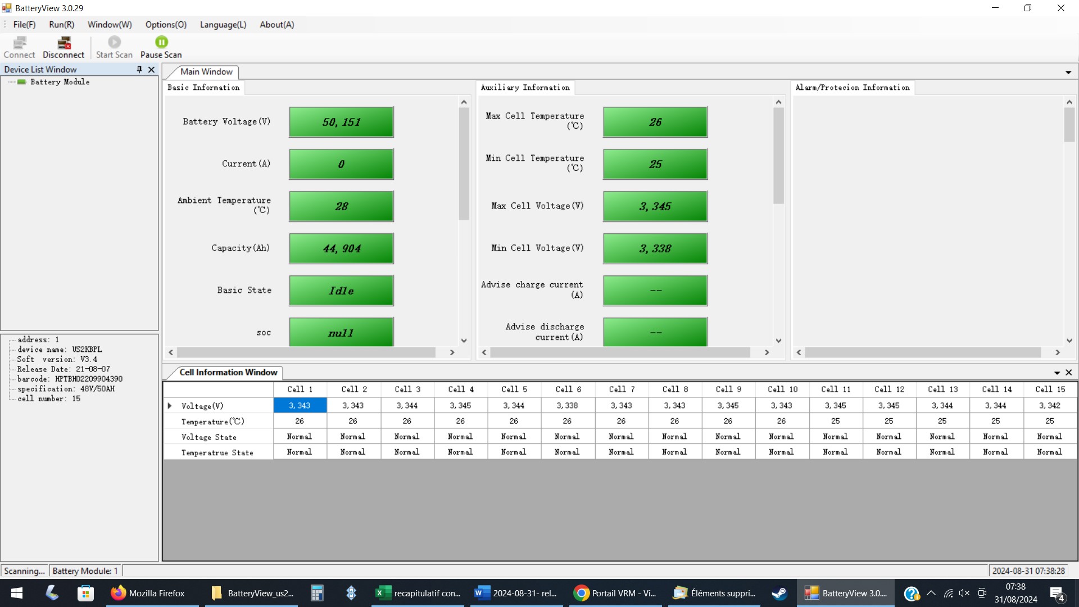Image resolution: width=1079 pixels, height=607 pixels.
Task: Close the Cell Information Window panel
Action: [1069, 373]
